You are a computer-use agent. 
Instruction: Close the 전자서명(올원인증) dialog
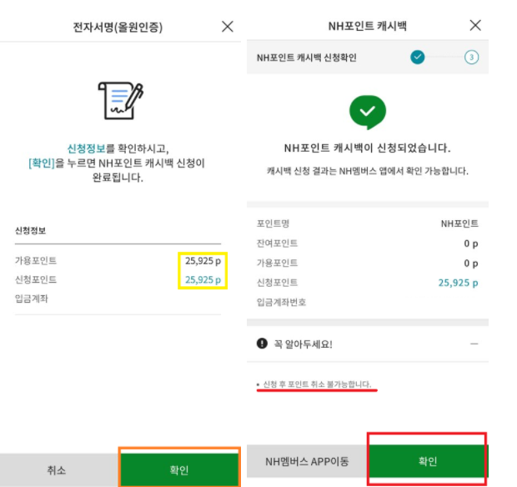pyautogui.click(x=228, y=27)
